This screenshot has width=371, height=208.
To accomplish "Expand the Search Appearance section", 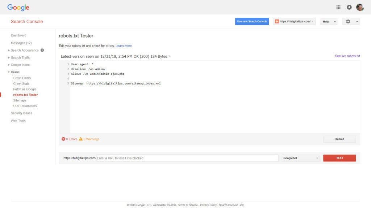I will click(x=9, y=50).
